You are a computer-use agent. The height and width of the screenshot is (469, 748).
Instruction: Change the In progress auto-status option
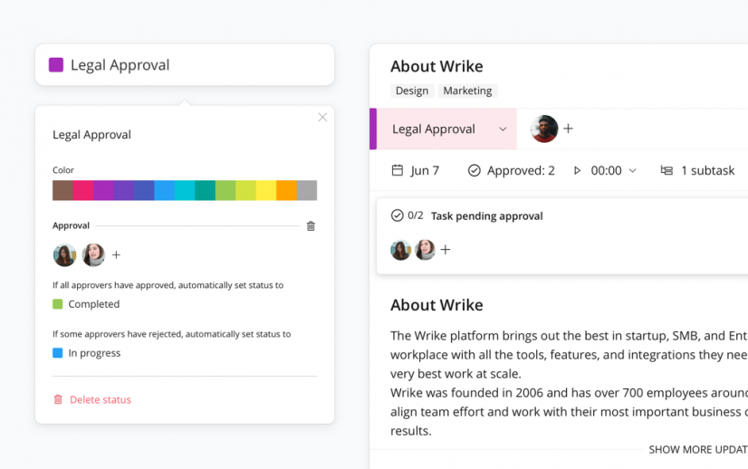tap(86, 353)
